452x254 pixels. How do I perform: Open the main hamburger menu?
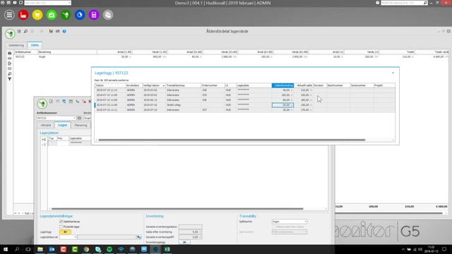coord(9,15)
